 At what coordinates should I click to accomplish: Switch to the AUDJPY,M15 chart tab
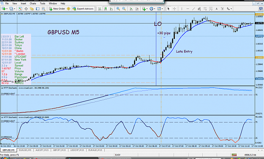[42, 150]
